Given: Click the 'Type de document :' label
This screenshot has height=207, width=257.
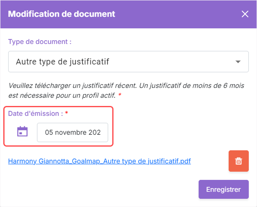Looking at the screenshot, I should 40,42.
